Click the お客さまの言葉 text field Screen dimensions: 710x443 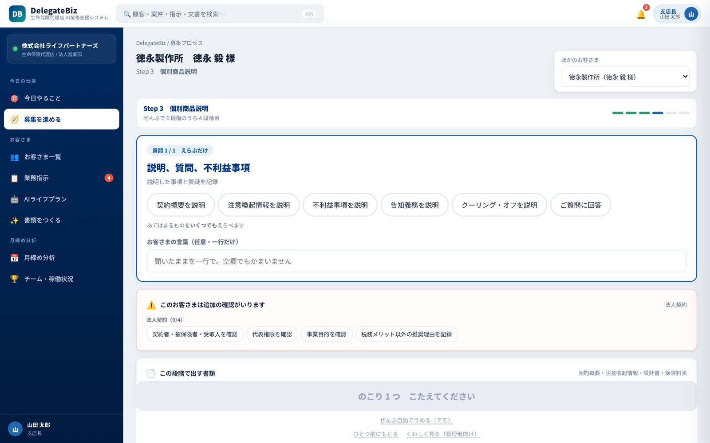[x=416, y=261]
